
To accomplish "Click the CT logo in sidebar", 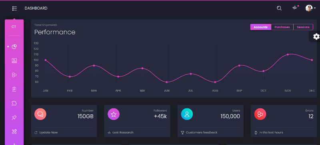I will click(x=14, y=27).
